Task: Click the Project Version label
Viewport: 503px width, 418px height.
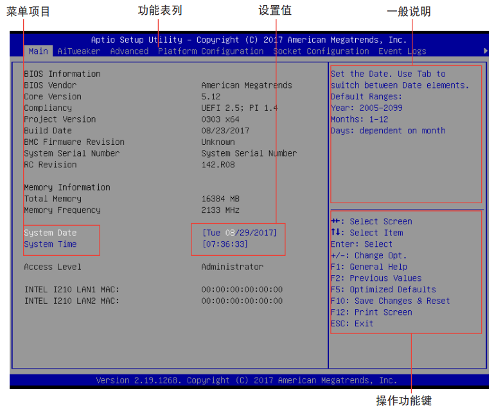Action: [60, 119]
